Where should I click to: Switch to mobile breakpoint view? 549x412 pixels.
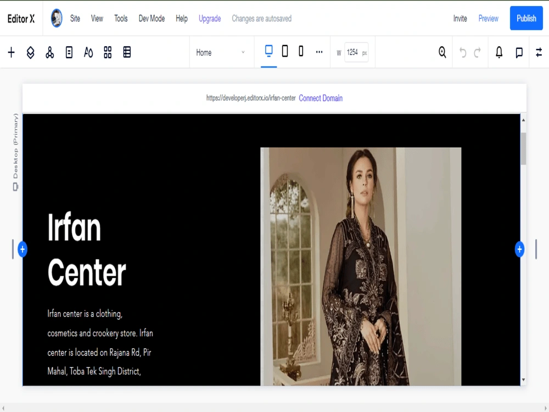point(301,51)
